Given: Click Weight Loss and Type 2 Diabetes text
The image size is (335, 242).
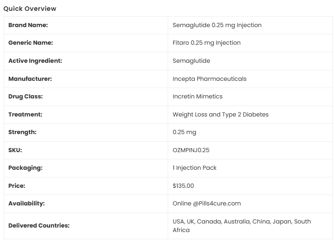Looking at the screenshot, I should [x=220, y=115].
